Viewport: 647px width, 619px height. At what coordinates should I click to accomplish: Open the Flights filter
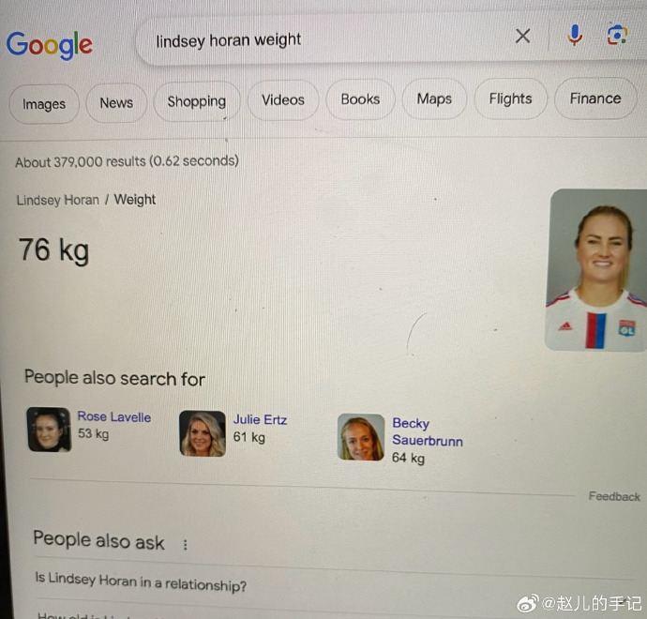[x=510, y=98]
